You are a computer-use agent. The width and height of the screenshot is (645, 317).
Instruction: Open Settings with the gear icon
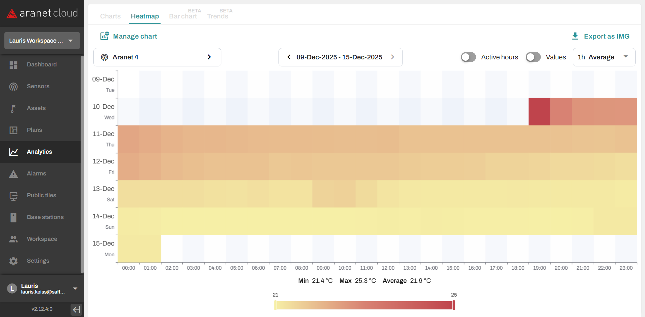(x=13, y=261)
